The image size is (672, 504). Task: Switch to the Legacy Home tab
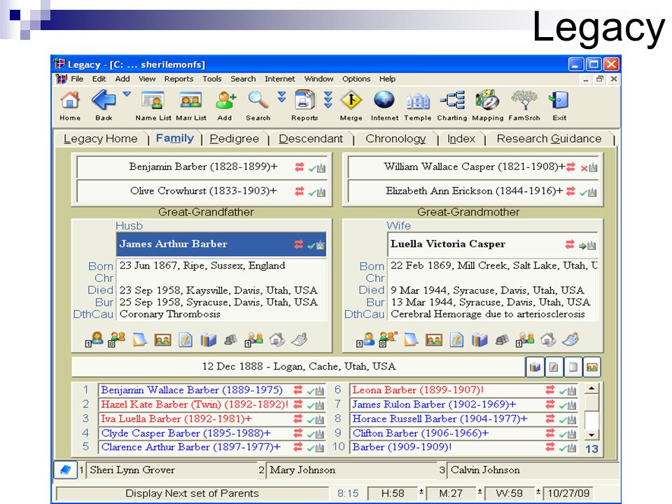pyautogui.click(x=101, y=139)
